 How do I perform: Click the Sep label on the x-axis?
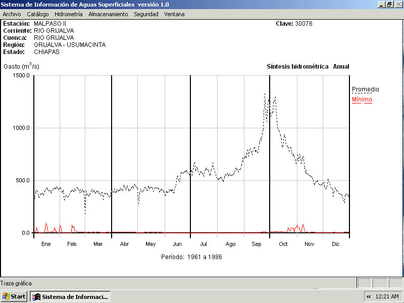pyautogui.click(x=257, y=244)
